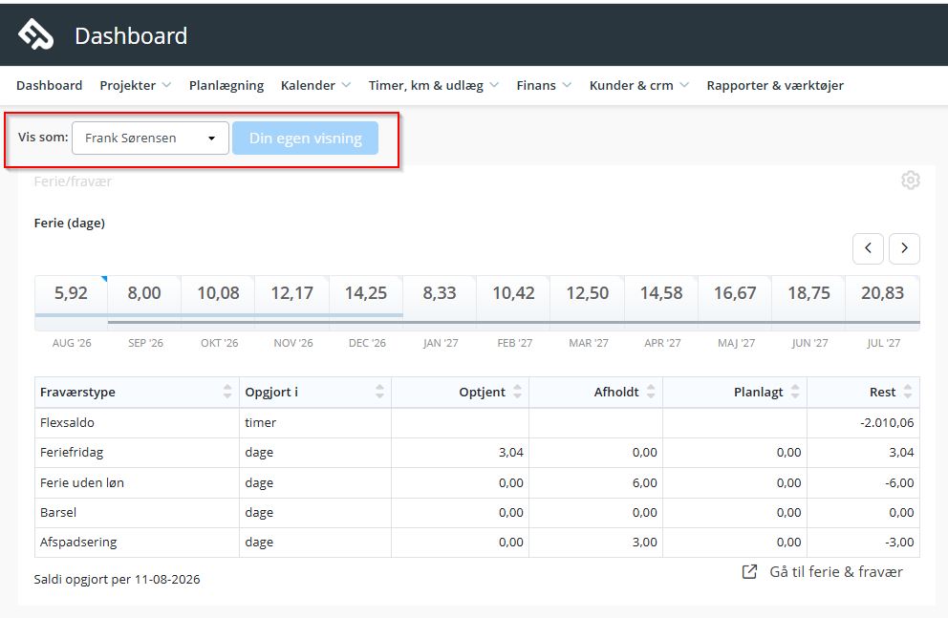Click the timer unit in Flexsaldo row

(260, 422)
